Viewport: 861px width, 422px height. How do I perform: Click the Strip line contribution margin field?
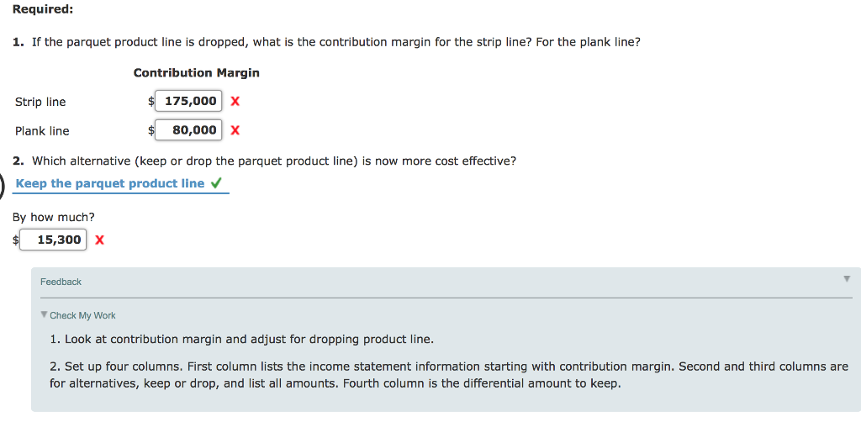click(188, 102)
